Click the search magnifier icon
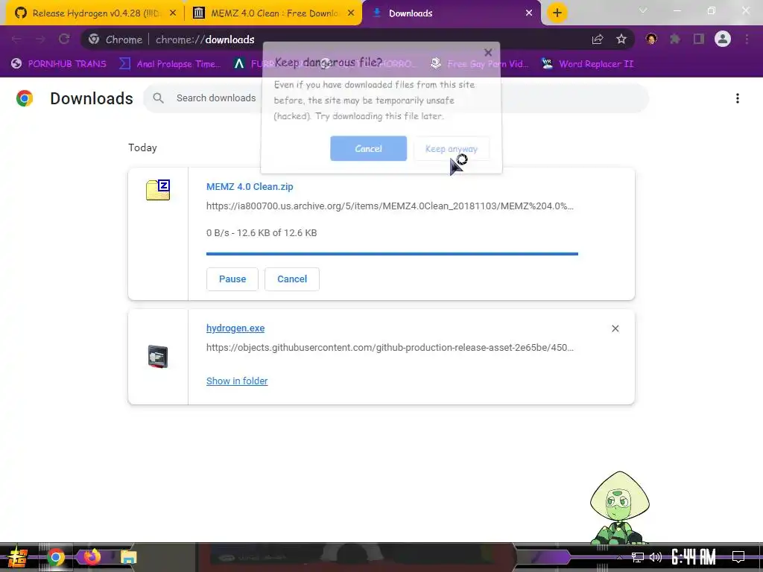The width and height of the screenshot is (763, 572). click(x=158, y=98)
